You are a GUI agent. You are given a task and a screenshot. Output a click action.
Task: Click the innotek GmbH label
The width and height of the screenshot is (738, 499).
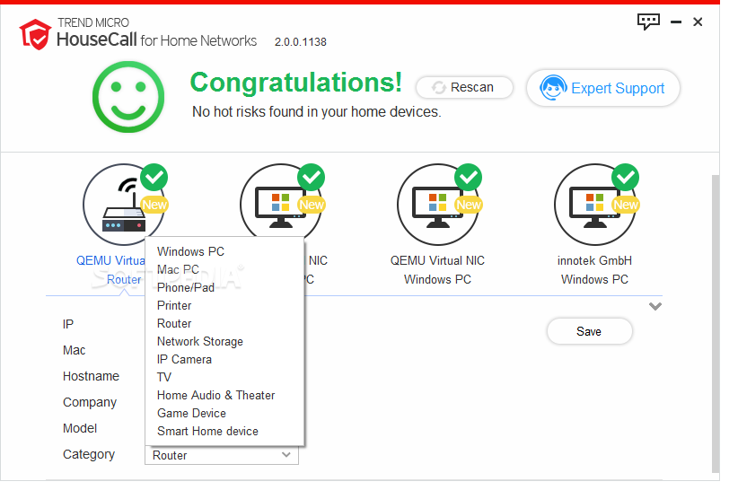pos(594,261)
